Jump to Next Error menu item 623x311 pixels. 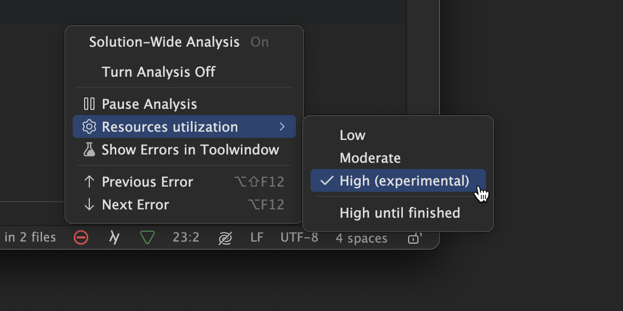click(136, 205)
